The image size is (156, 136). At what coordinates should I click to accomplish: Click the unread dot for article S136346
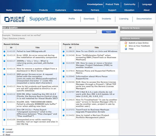click(x=63, y=82)
